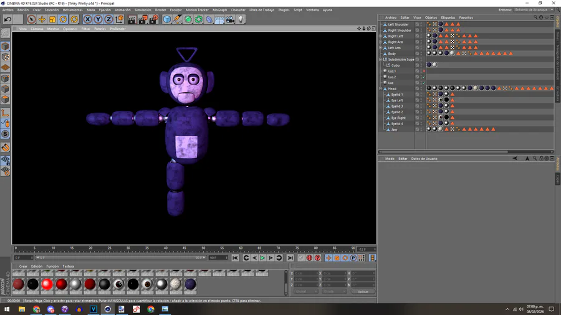Click Go to Start of animation
The image size is (561, 315).
pos(235,258)
